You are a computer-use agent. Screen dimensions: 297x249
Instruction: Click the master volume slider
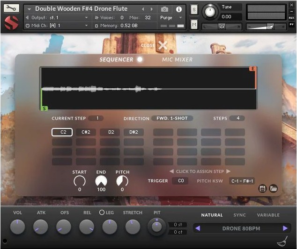[266, 27]
